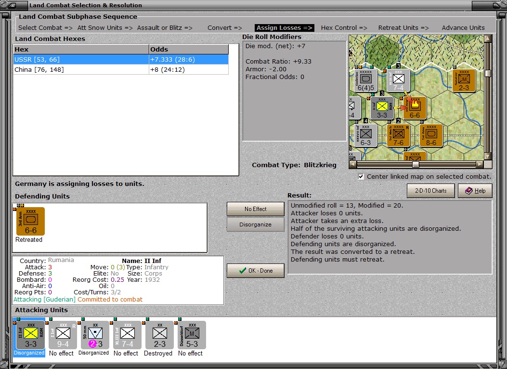Click the Attacking [Guderian] status text
This screenshot has height=369, width=507.
pyautogui.click(x=44, y=300)
